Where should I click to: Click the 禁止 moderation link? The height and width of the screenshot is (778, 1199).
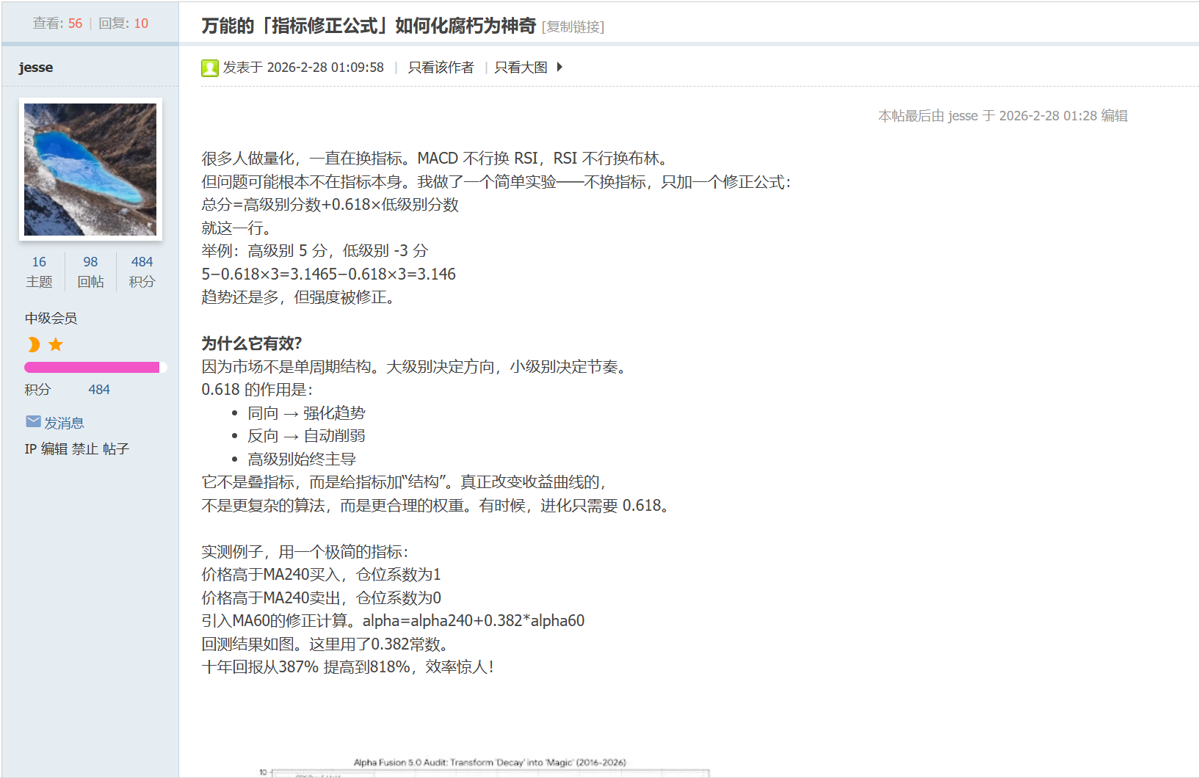tap(85, 449)
